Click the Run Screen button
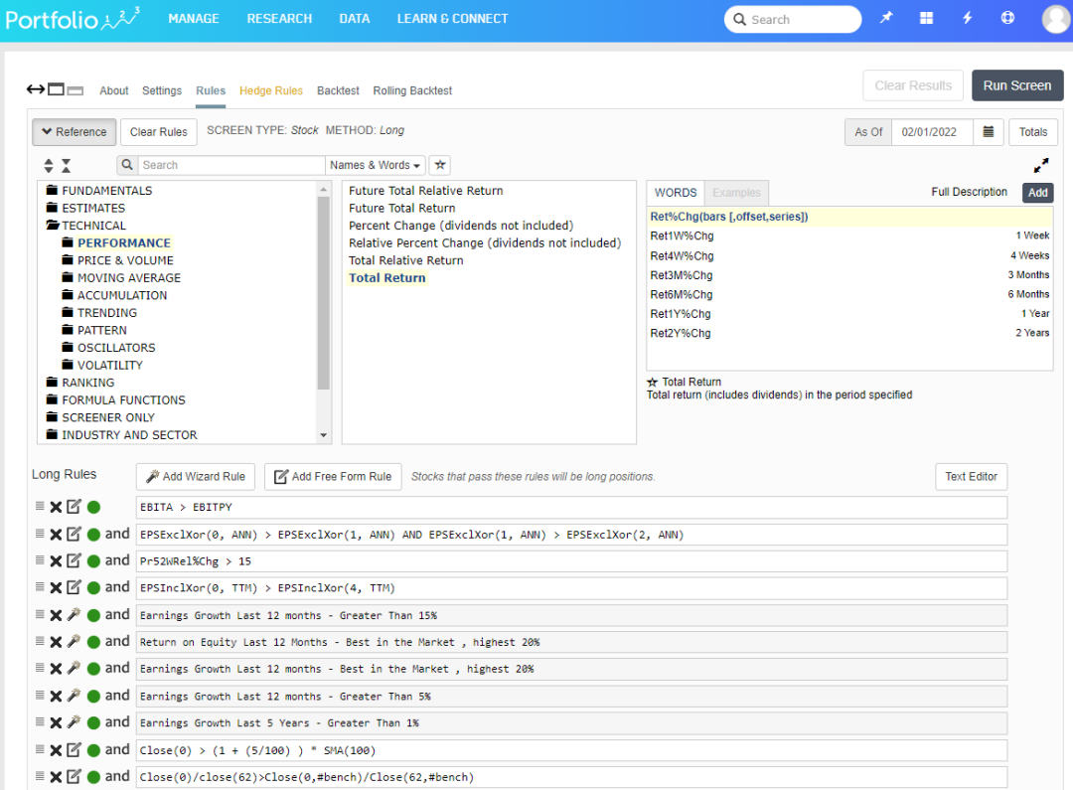 [1016, 85]
